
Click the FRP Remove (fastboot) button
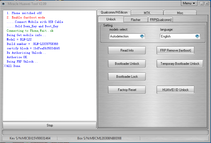click(175, 50)
